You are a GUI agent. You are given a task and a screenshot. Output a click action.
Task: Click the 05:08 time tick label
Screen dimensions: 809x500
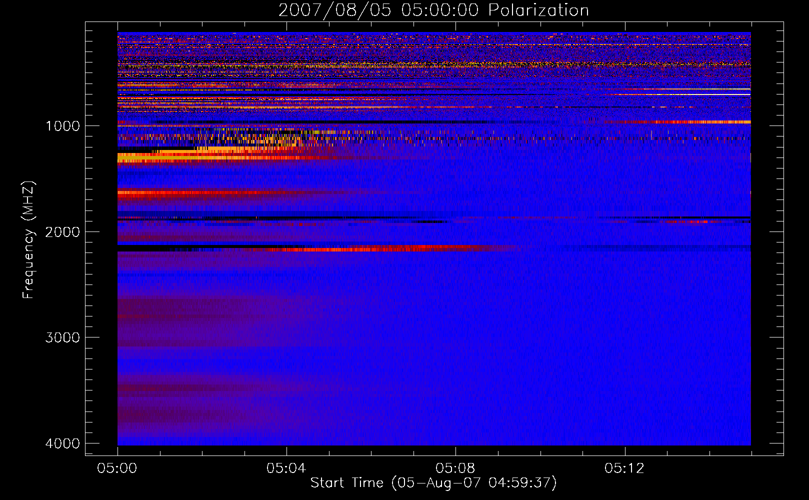455,468
